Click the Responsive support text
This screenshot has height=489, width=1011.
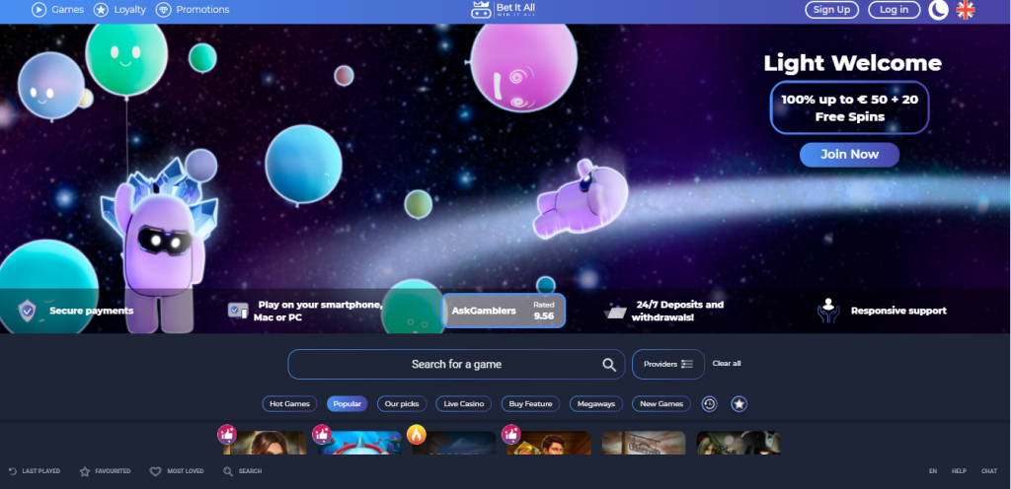click(898, 311)
